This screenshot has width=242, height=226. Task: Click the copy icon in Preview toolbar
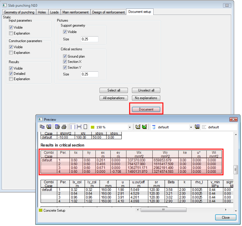(x=42, y=127)
